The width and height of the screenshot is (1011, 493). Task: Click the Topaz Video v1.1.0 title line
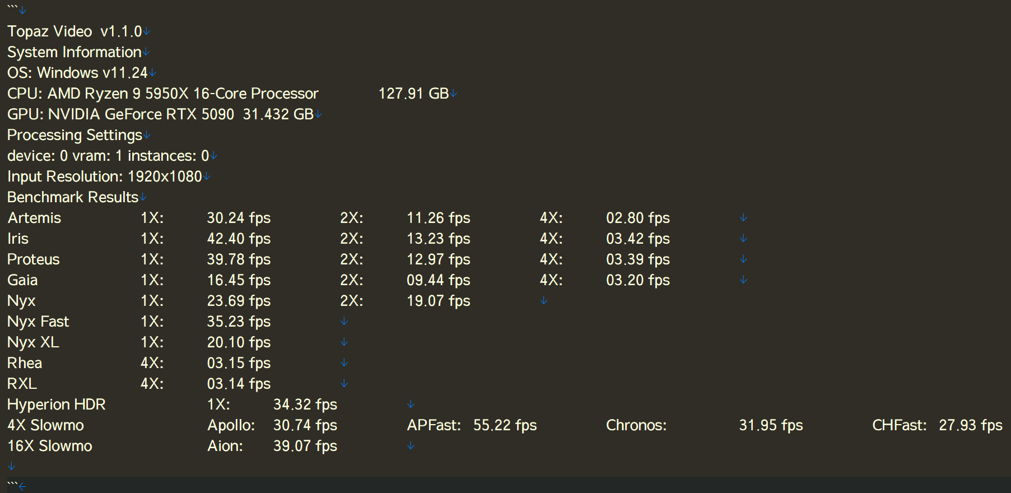click(x=74, y=31)
